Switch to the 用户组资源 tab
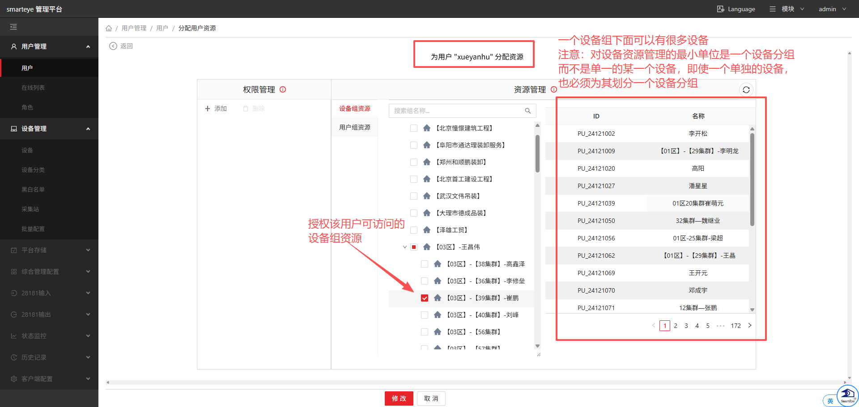The image size is (859, 407). [355, 127]
